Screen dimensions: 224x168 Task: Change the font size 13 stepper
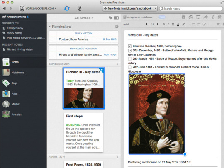(158, 24)
